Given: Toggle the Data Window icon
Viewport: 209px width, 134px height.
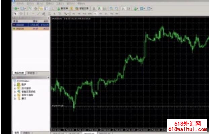Looking at the screenshot, I should click(36, 9).
